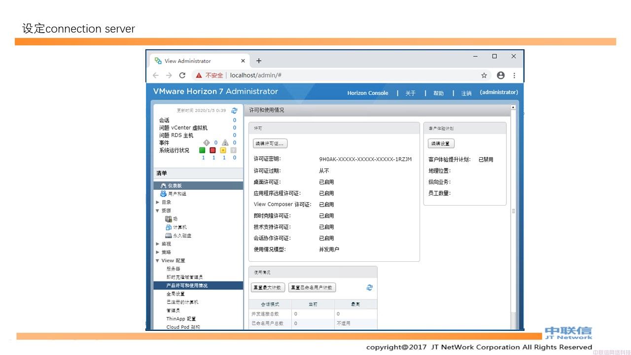The width and height of the screenshot is (631, 355).
Task: Click the 重置最大计数 button
Action: coord(268,287)
